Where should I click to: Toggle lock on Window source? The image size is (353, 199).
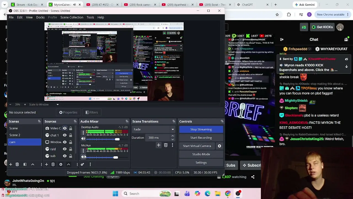71,142
